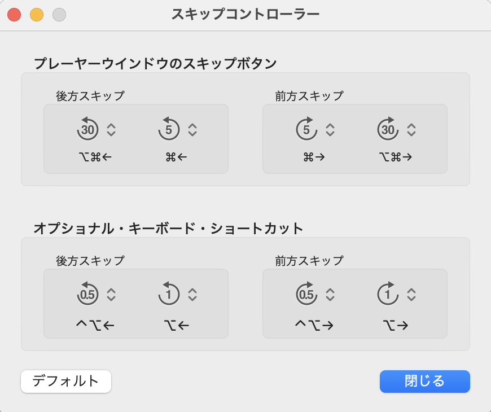Viewport: 491px width, 412px height.
Task: Click the 30-second backward skip icon
Action: pyautogui.click(x=87, y=129)
